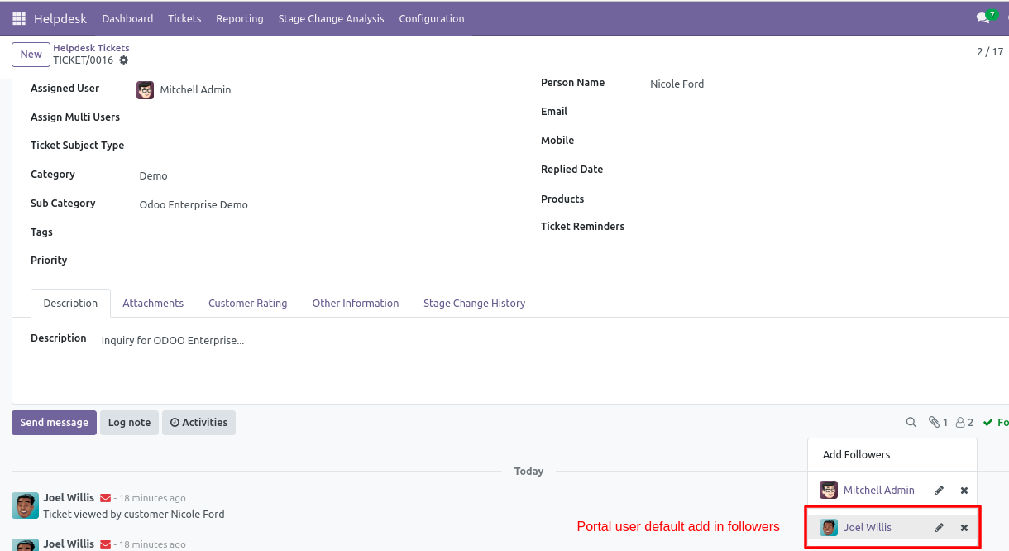
Task: Open Stage Change Analysis menu
Action: coord(331,18)
